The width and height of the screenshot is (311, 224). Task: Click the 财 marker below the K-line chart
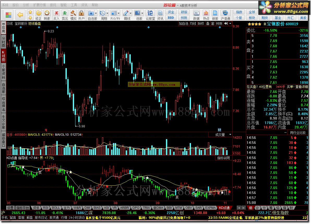[219, 130]
